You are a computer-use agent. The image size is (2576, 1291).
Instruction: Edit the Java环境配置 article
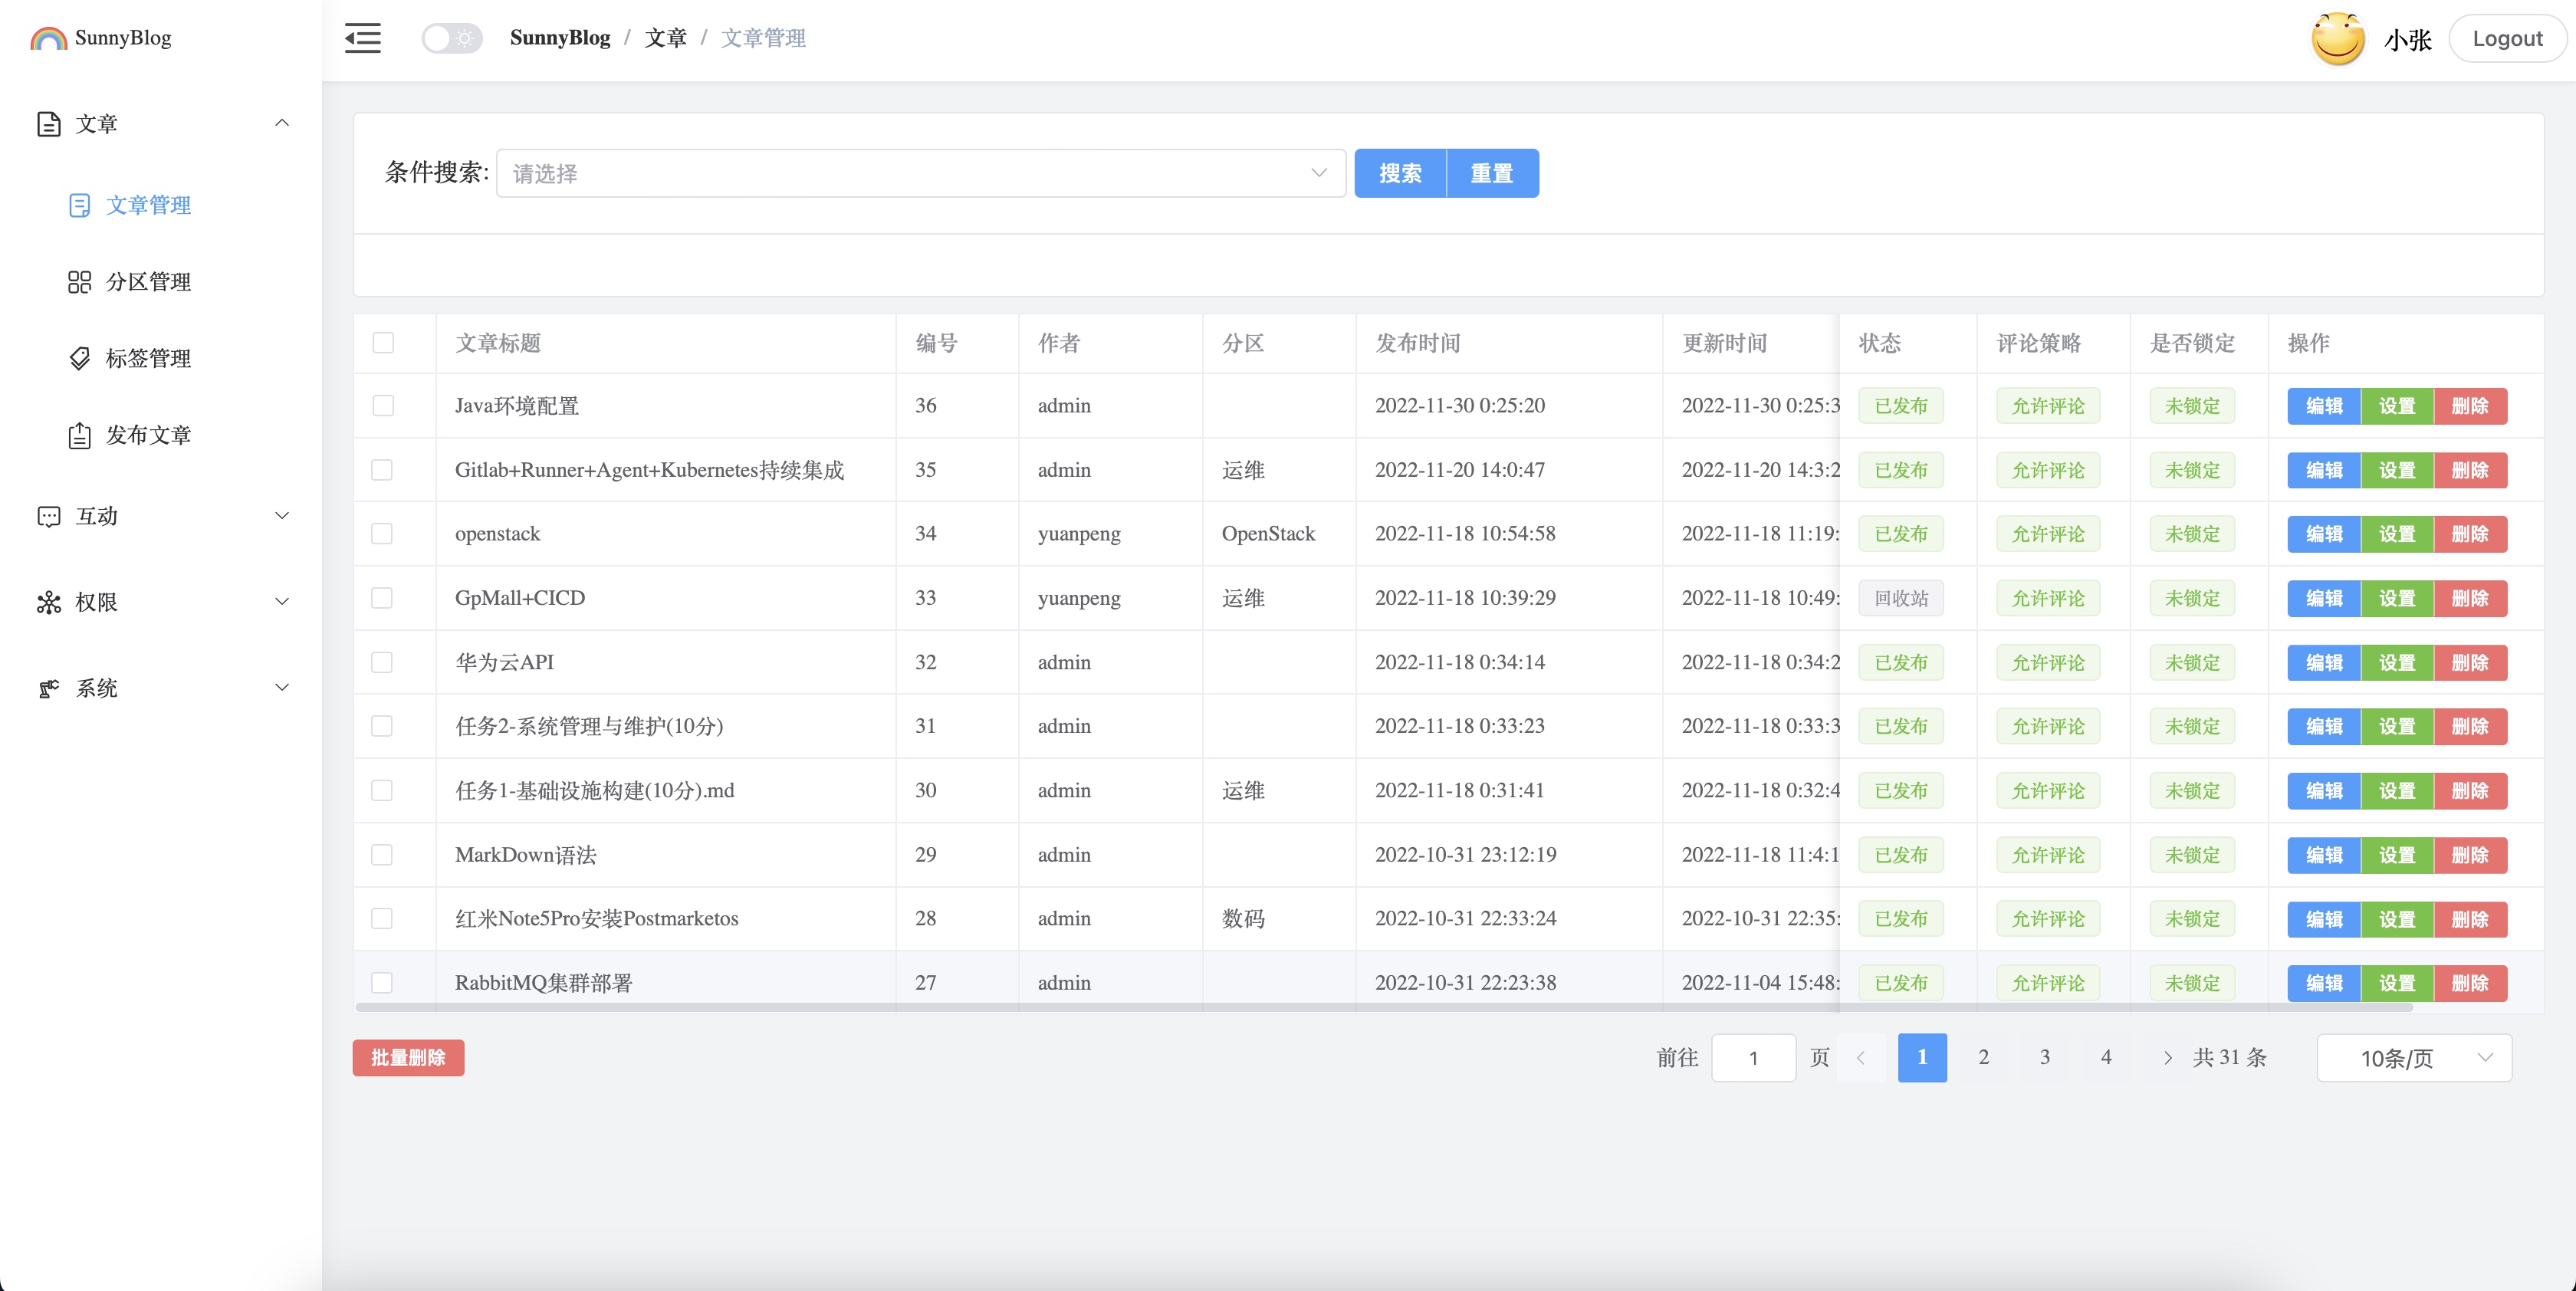(2324, 406)
